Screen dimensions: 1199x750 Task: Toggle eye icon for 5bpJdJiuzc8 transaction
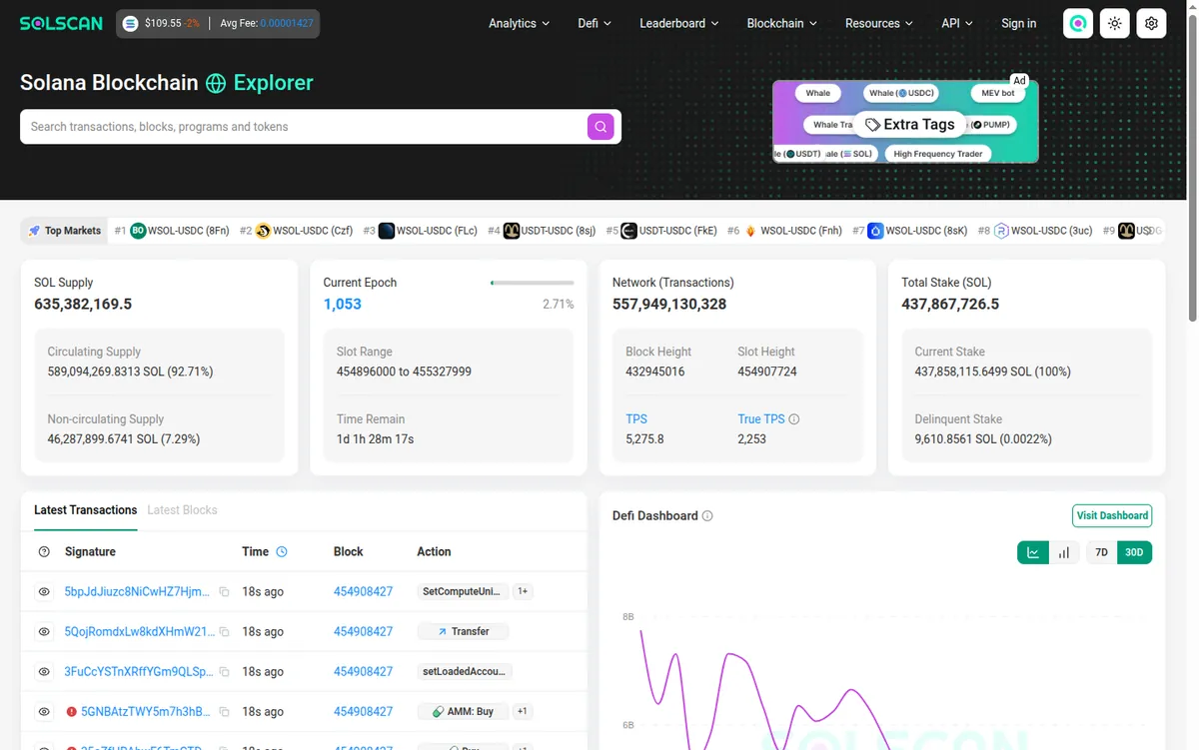coord(44,592)
